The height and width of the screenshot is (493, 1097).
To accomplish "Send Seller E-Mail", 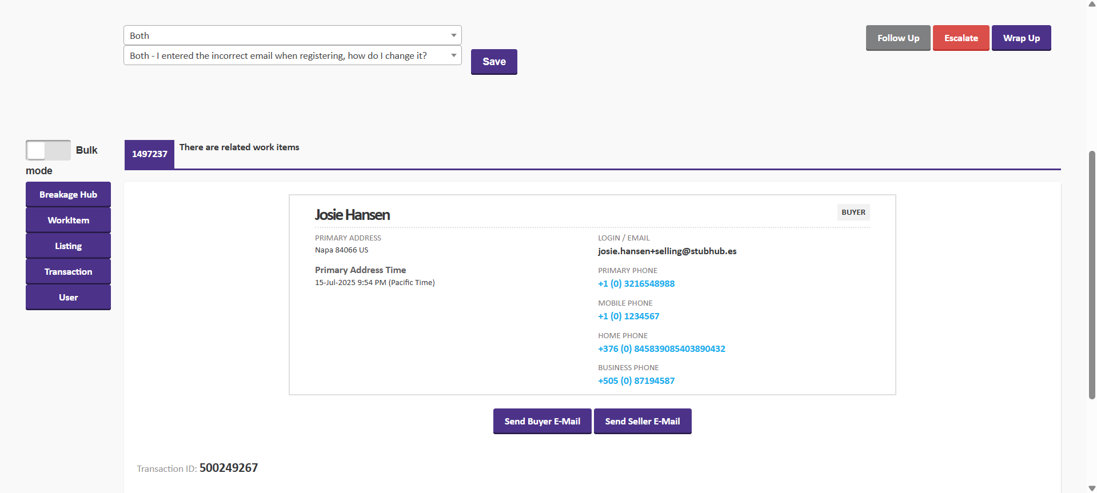I will pyautogui.click(x=642, y=422).
